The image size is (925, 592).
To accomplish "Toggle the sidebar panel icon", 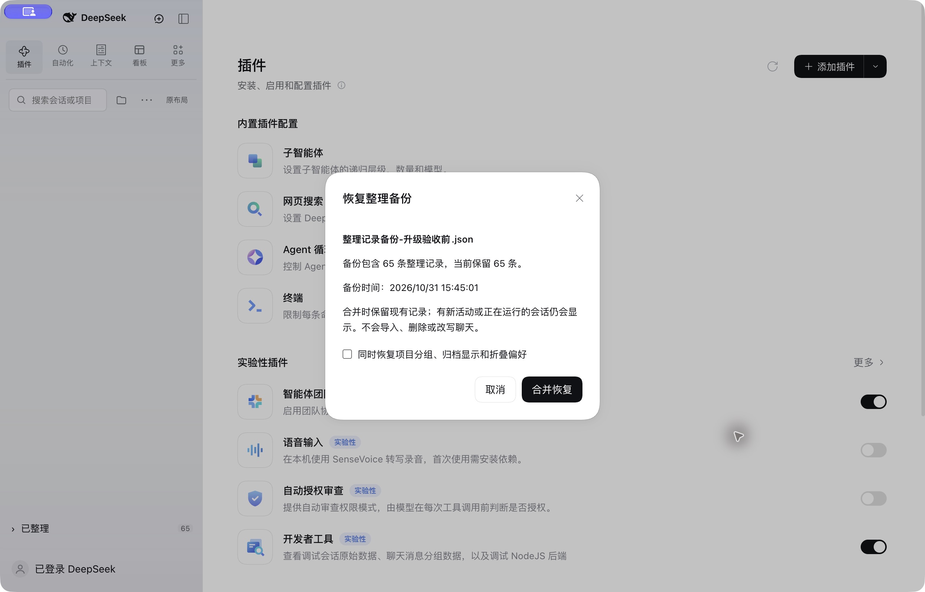I will click(x=184, y=18).
